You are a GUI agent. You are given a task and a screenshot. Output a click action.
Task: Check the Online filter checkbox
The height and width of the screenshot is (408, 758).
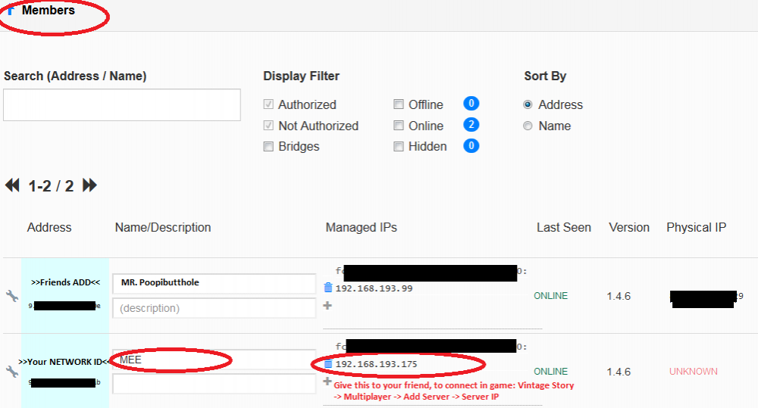399,126
